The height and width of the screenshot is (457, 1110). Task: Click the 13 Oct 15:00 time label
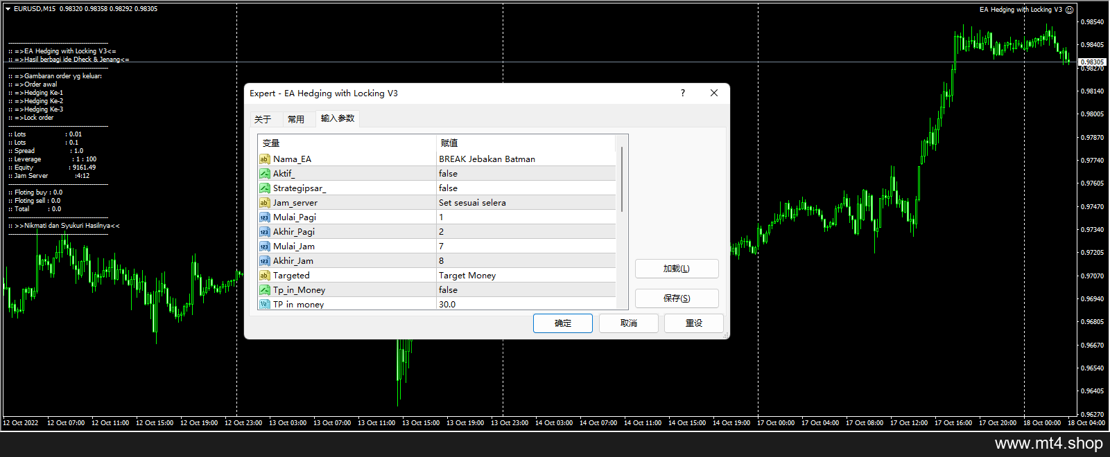click(x=421, y=423)
